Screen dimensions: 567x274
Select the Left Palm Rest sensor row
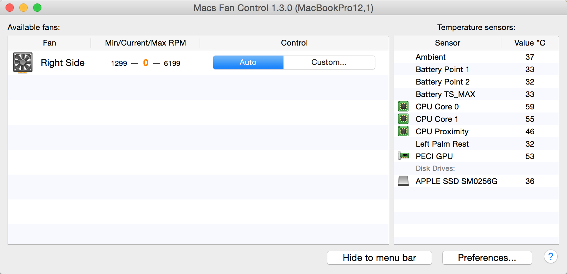476,144
